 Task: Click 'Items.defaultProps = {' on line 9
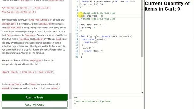pyautogui.click(x=92, y=25)
